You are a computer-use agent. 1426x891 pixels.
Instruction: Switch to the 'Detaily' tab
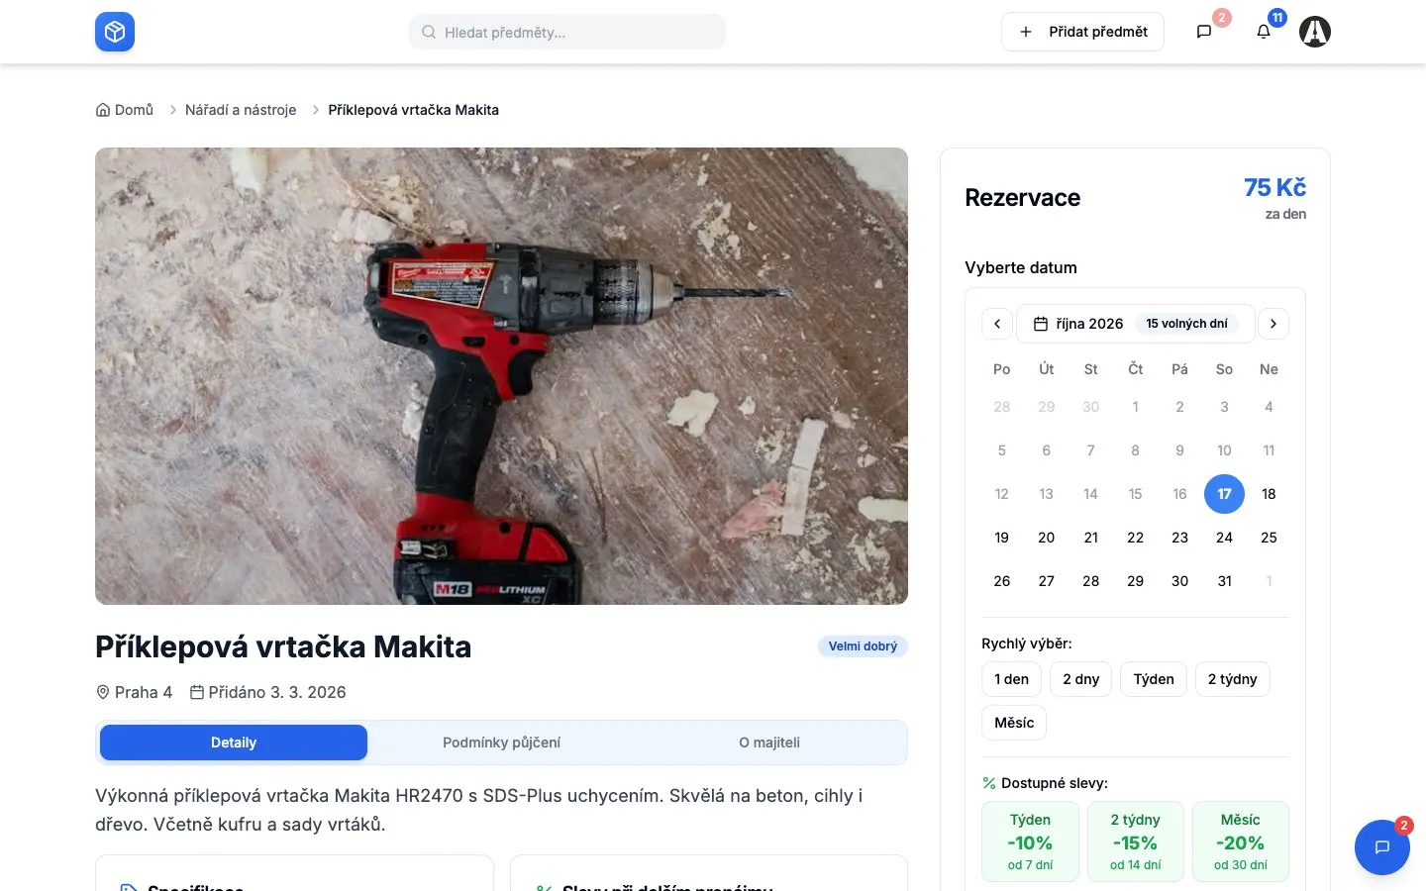234,742
